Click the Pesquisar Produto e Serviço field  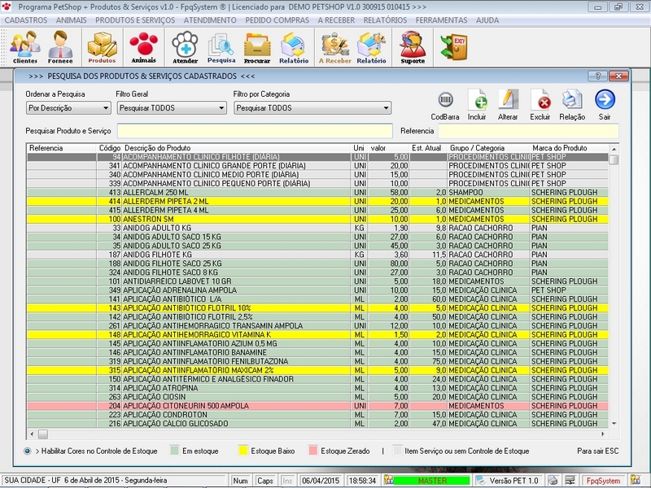(x=256, y=131)
